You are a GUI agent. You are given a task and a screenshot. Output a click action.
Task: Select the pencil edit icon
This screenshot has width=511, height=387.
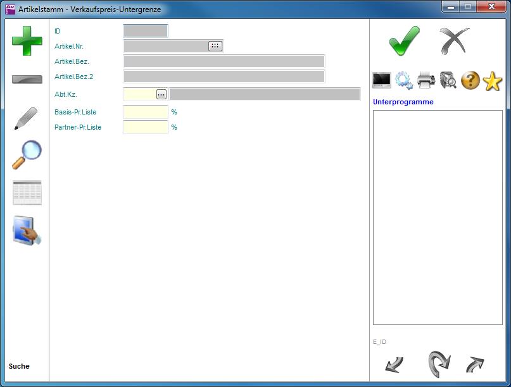(x=25, y=118)
